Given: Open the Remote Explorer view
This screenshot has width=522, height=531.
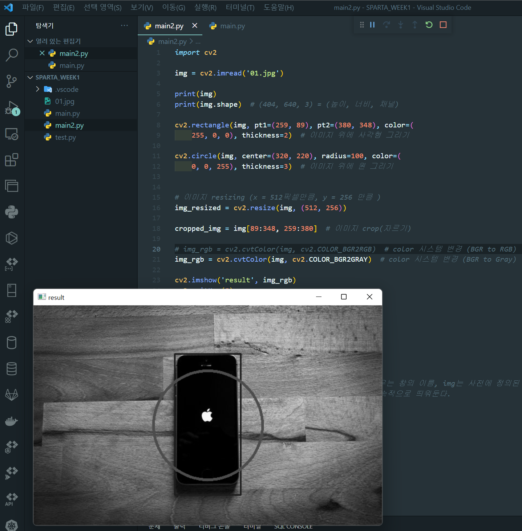Looking at the screenshot, I should pos(12,134).
